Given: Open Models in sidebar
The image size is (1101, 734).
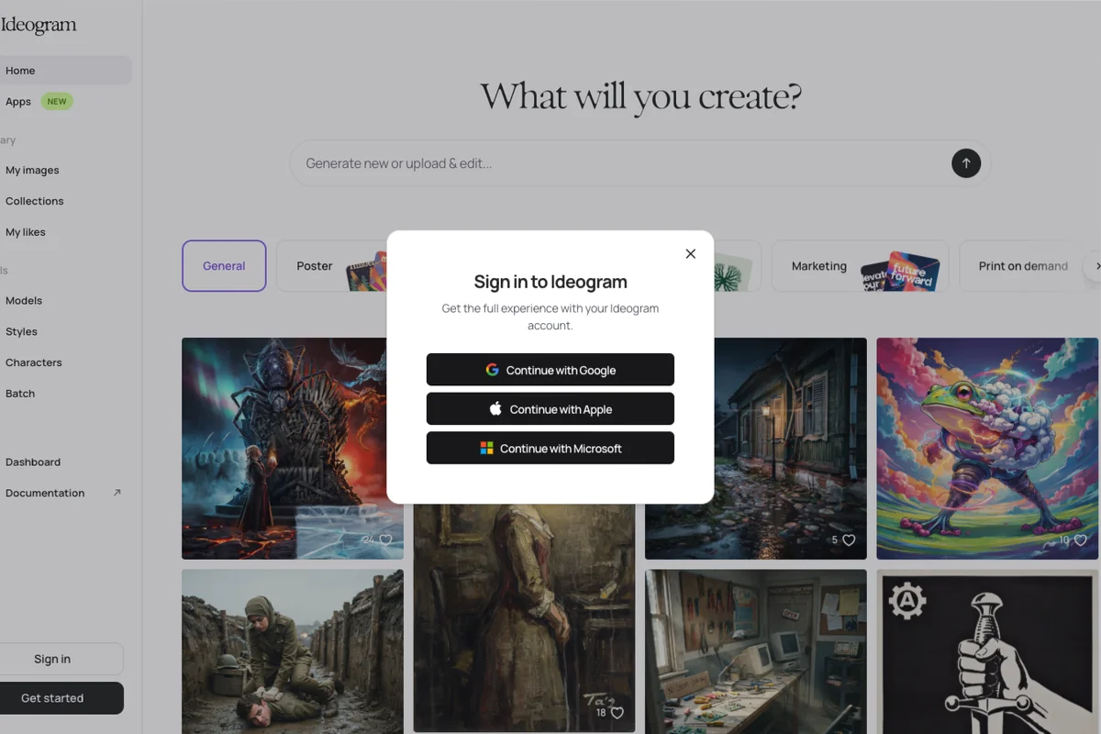Looking at the screenshot, I should tap(24, 300).
